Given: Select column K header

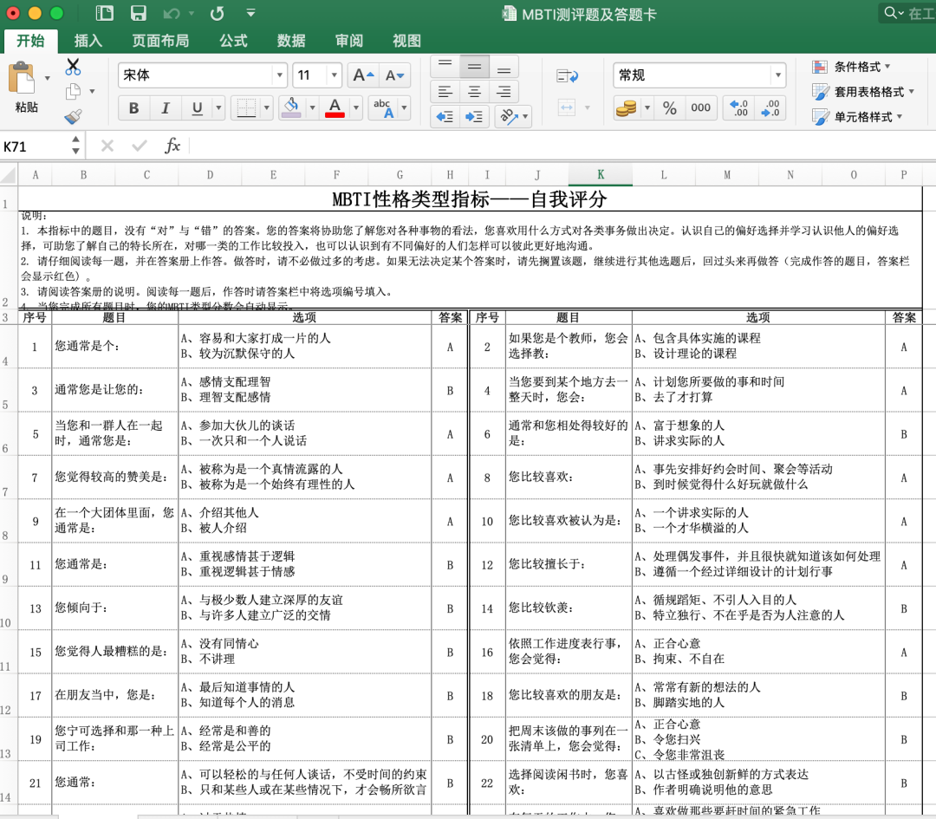Looking at the screenshot, I should pyautogui.click(x=601, y=175).
